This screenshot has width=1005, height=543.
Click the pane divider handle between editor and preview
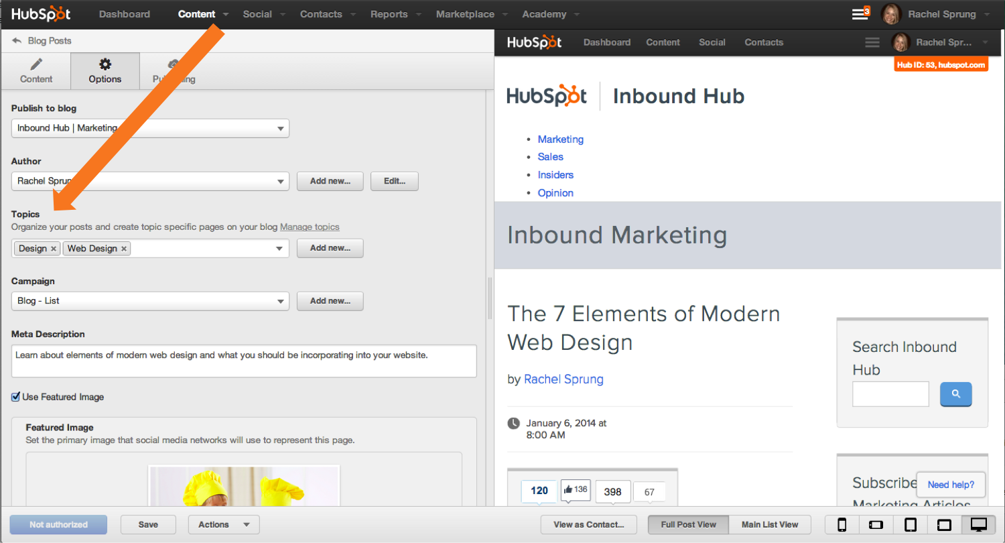click(x=490, y=298)
